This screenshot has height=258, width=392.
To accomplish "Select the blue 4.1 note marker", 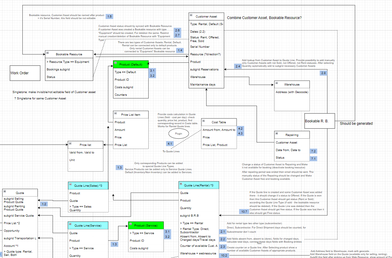I will click(x=170, y=144).
